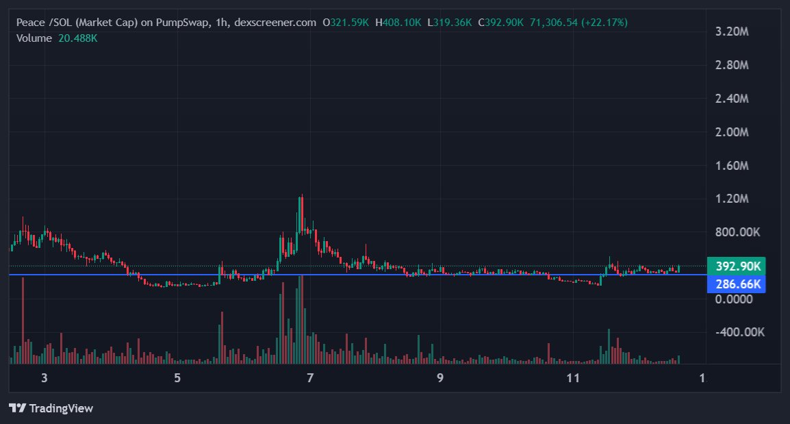Screen dimensions: 790x424
Task: Click date label 5 on time axis
Action: (177, 378)
